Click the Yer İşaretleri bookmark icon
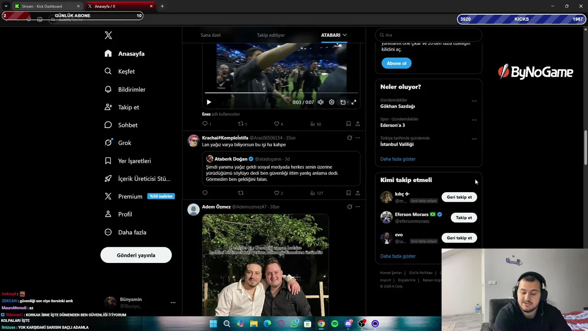Image resolution: width=588 pixels, height=331 pixels. click(108, 161)
